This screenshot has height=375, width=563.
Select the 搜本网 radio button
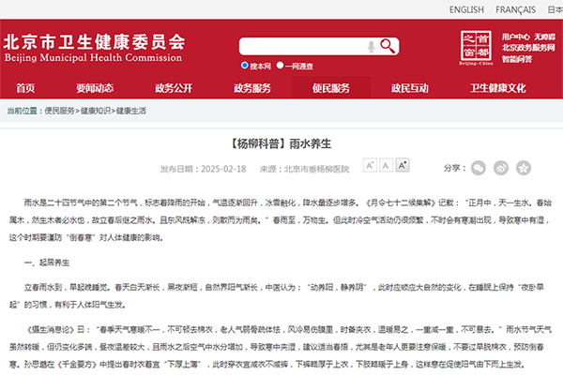point(244,67)
